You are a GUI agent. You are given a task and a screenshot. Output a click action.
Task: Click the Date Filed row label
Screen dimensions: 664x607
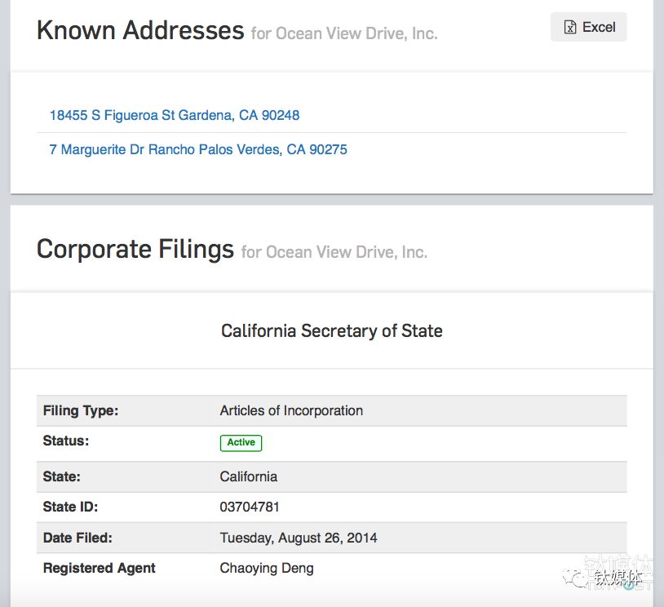point(77,538)
